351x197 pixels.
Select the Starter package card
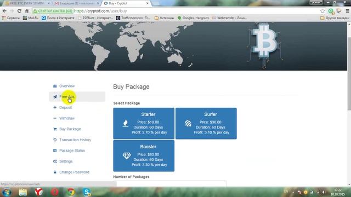144,124
